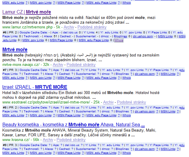This screenshot has width=189, height=157.
Task: Click the Whois link in the #7 row
Action: [x=126, y=78]
